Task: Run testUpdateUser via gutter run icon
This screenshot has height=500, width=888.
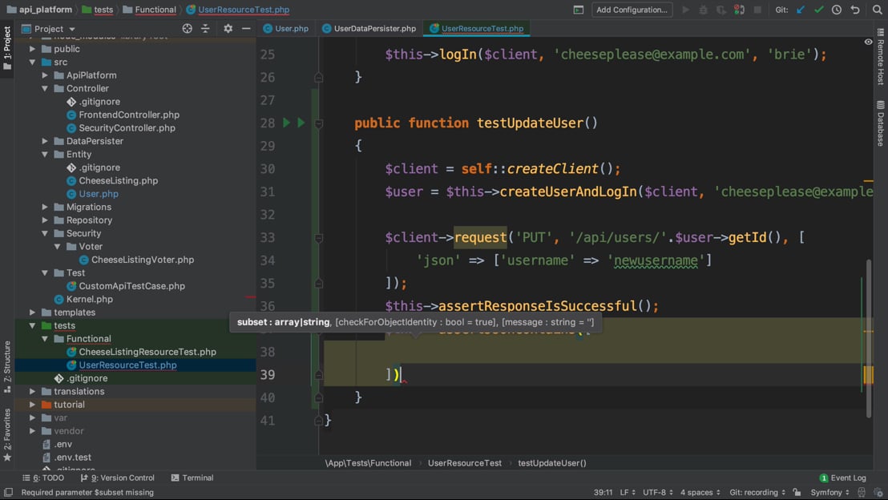Action: click(286, 123)
